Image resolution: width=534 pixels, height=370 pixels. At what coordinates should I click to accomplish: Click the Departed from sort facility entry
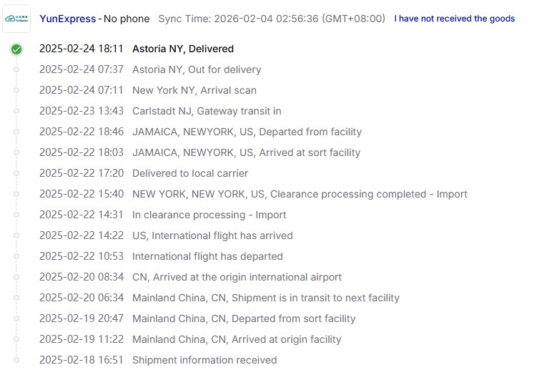pyautogui.click(x=244, y=319)
